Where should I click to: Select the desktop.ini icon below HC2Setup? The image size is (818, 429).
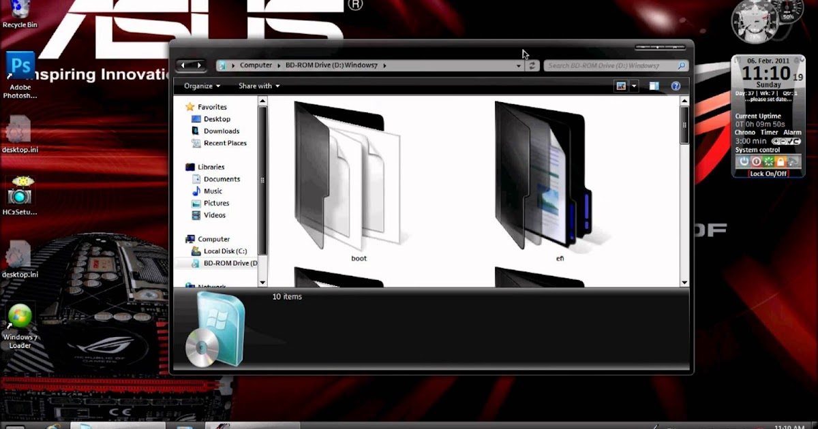19,259
